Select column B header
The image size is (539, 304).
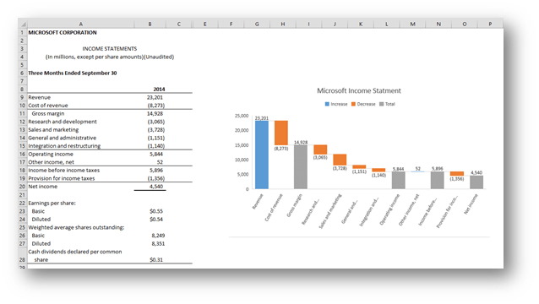click(150, 24)
